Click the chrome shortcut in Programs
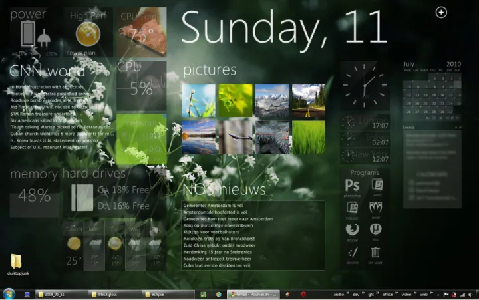 point(353,253)
